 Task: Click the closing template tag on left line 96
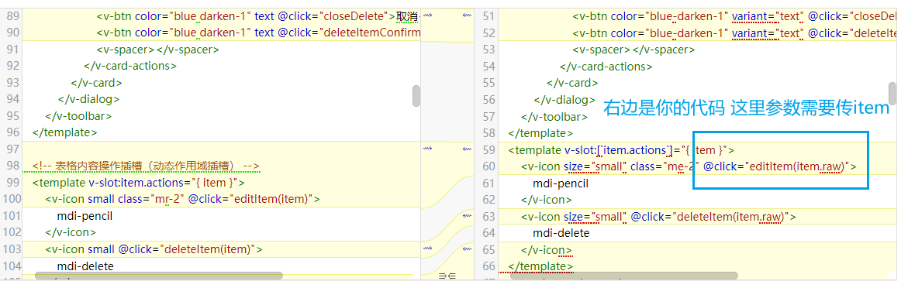tap(65, 132)
